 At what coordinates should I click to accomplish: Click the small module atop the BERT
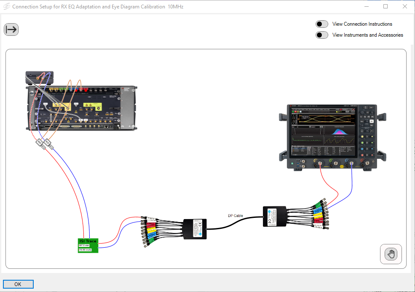pos(40,78)
